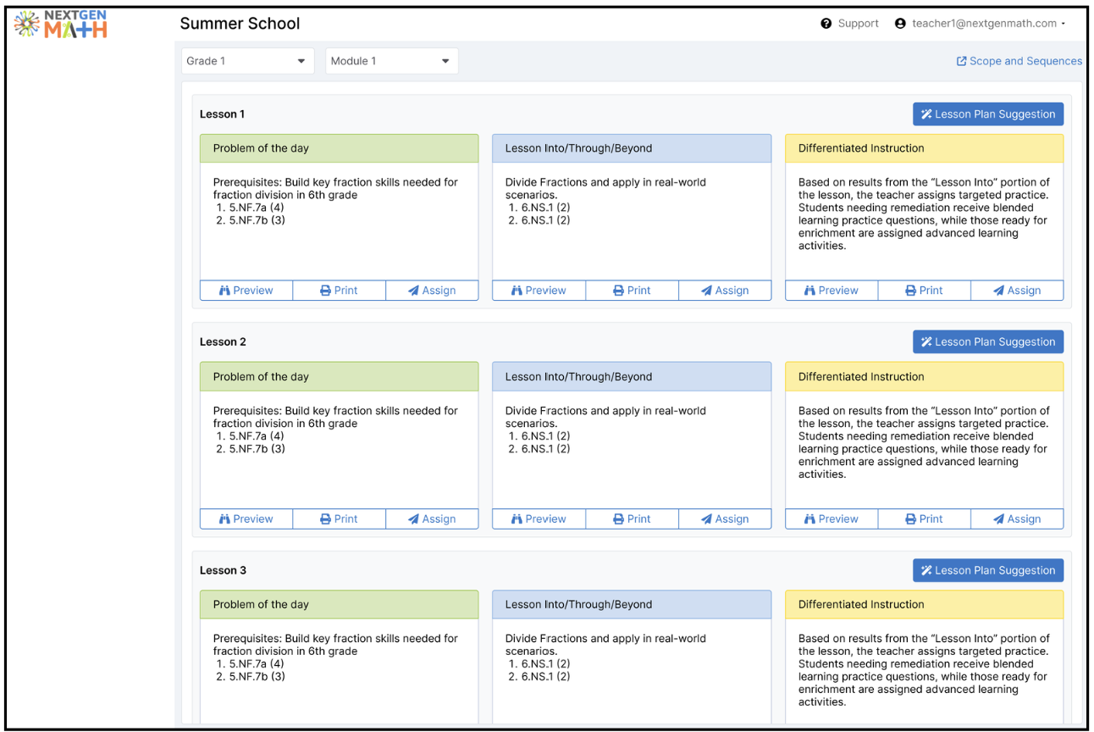
Task: Click magic wand icon on Lesson 3 Lesson Plan Suggestion
Action: pyautogui.click(x=926, y=571)
